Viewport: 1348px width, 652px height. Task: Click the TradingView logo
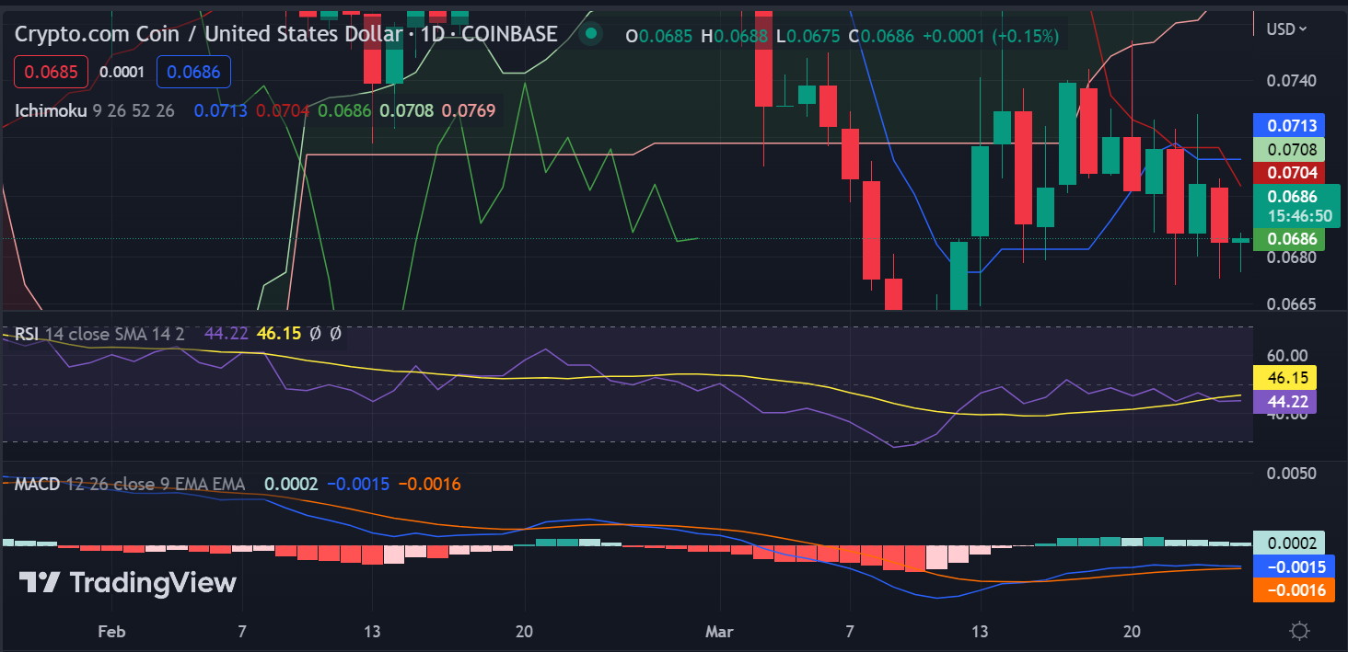128,582
